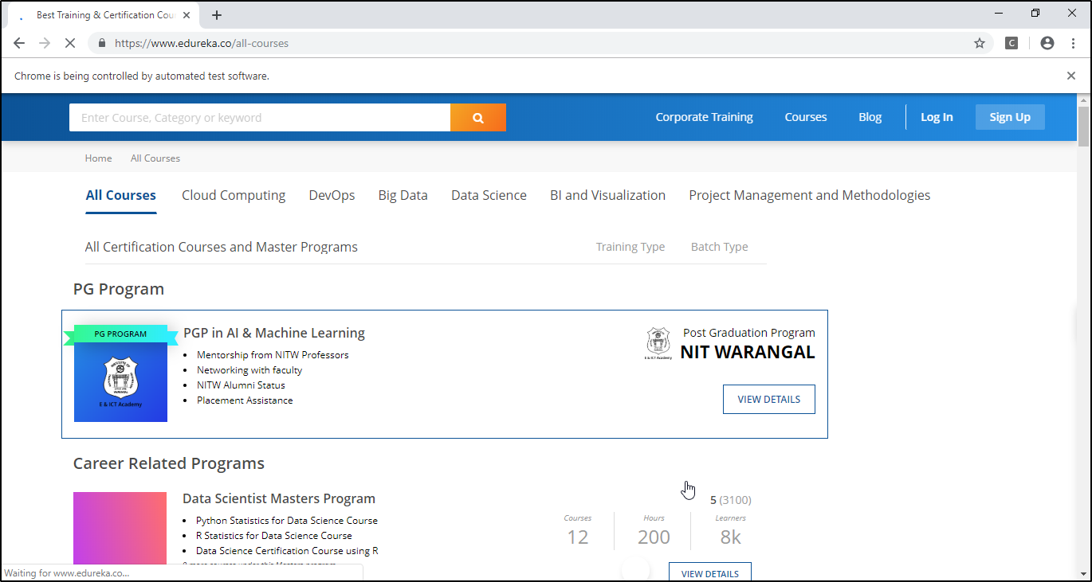The image size is (1092, 582).
Task: Click the extension icon beside bookmark star
Action: click(x=1011, y=43)
